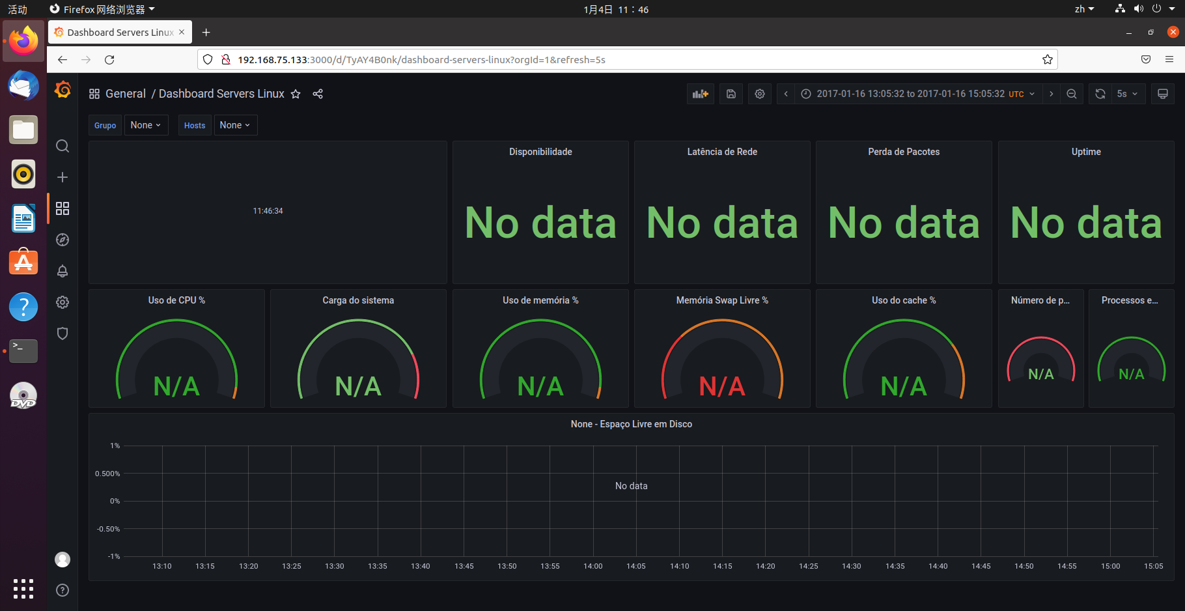Screen dimensions: 1185x611
Task: Open the Search dashboards icon in sidebar
Action: tap(63, 146)
